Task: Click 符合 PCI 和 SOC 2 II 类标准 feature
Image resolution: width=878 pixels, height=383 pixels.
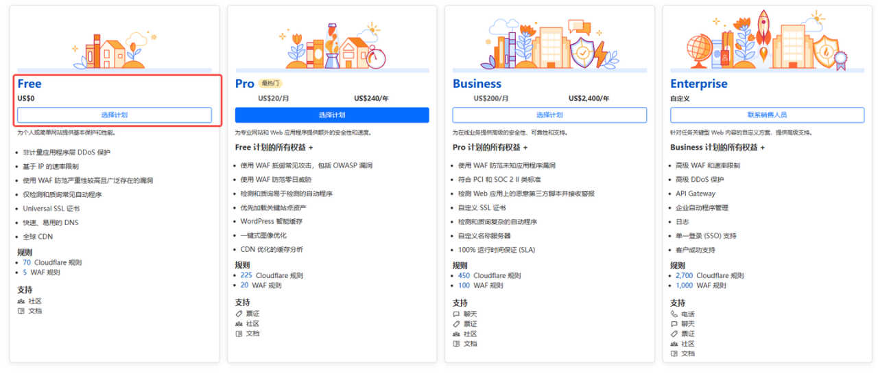Action: tap(500, 180)
